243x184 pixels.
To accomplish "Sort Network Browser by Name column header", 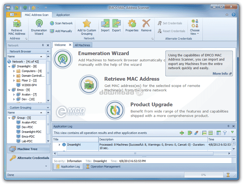I will coord(26,56).
